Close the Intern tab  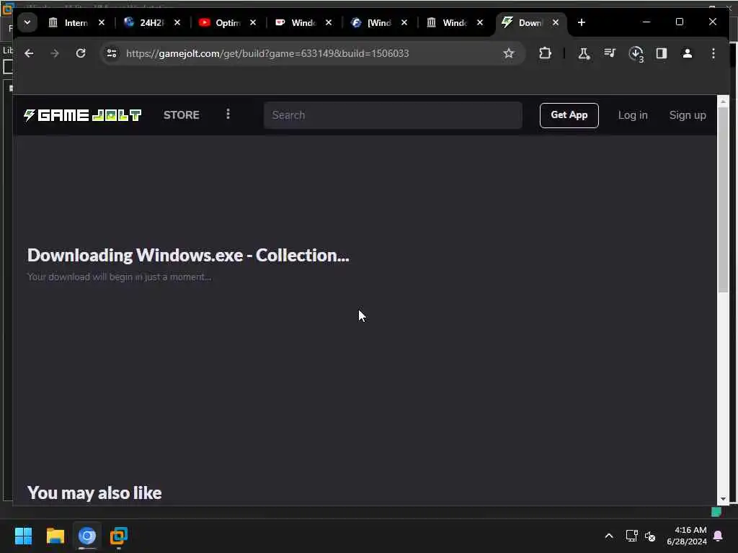101,22
